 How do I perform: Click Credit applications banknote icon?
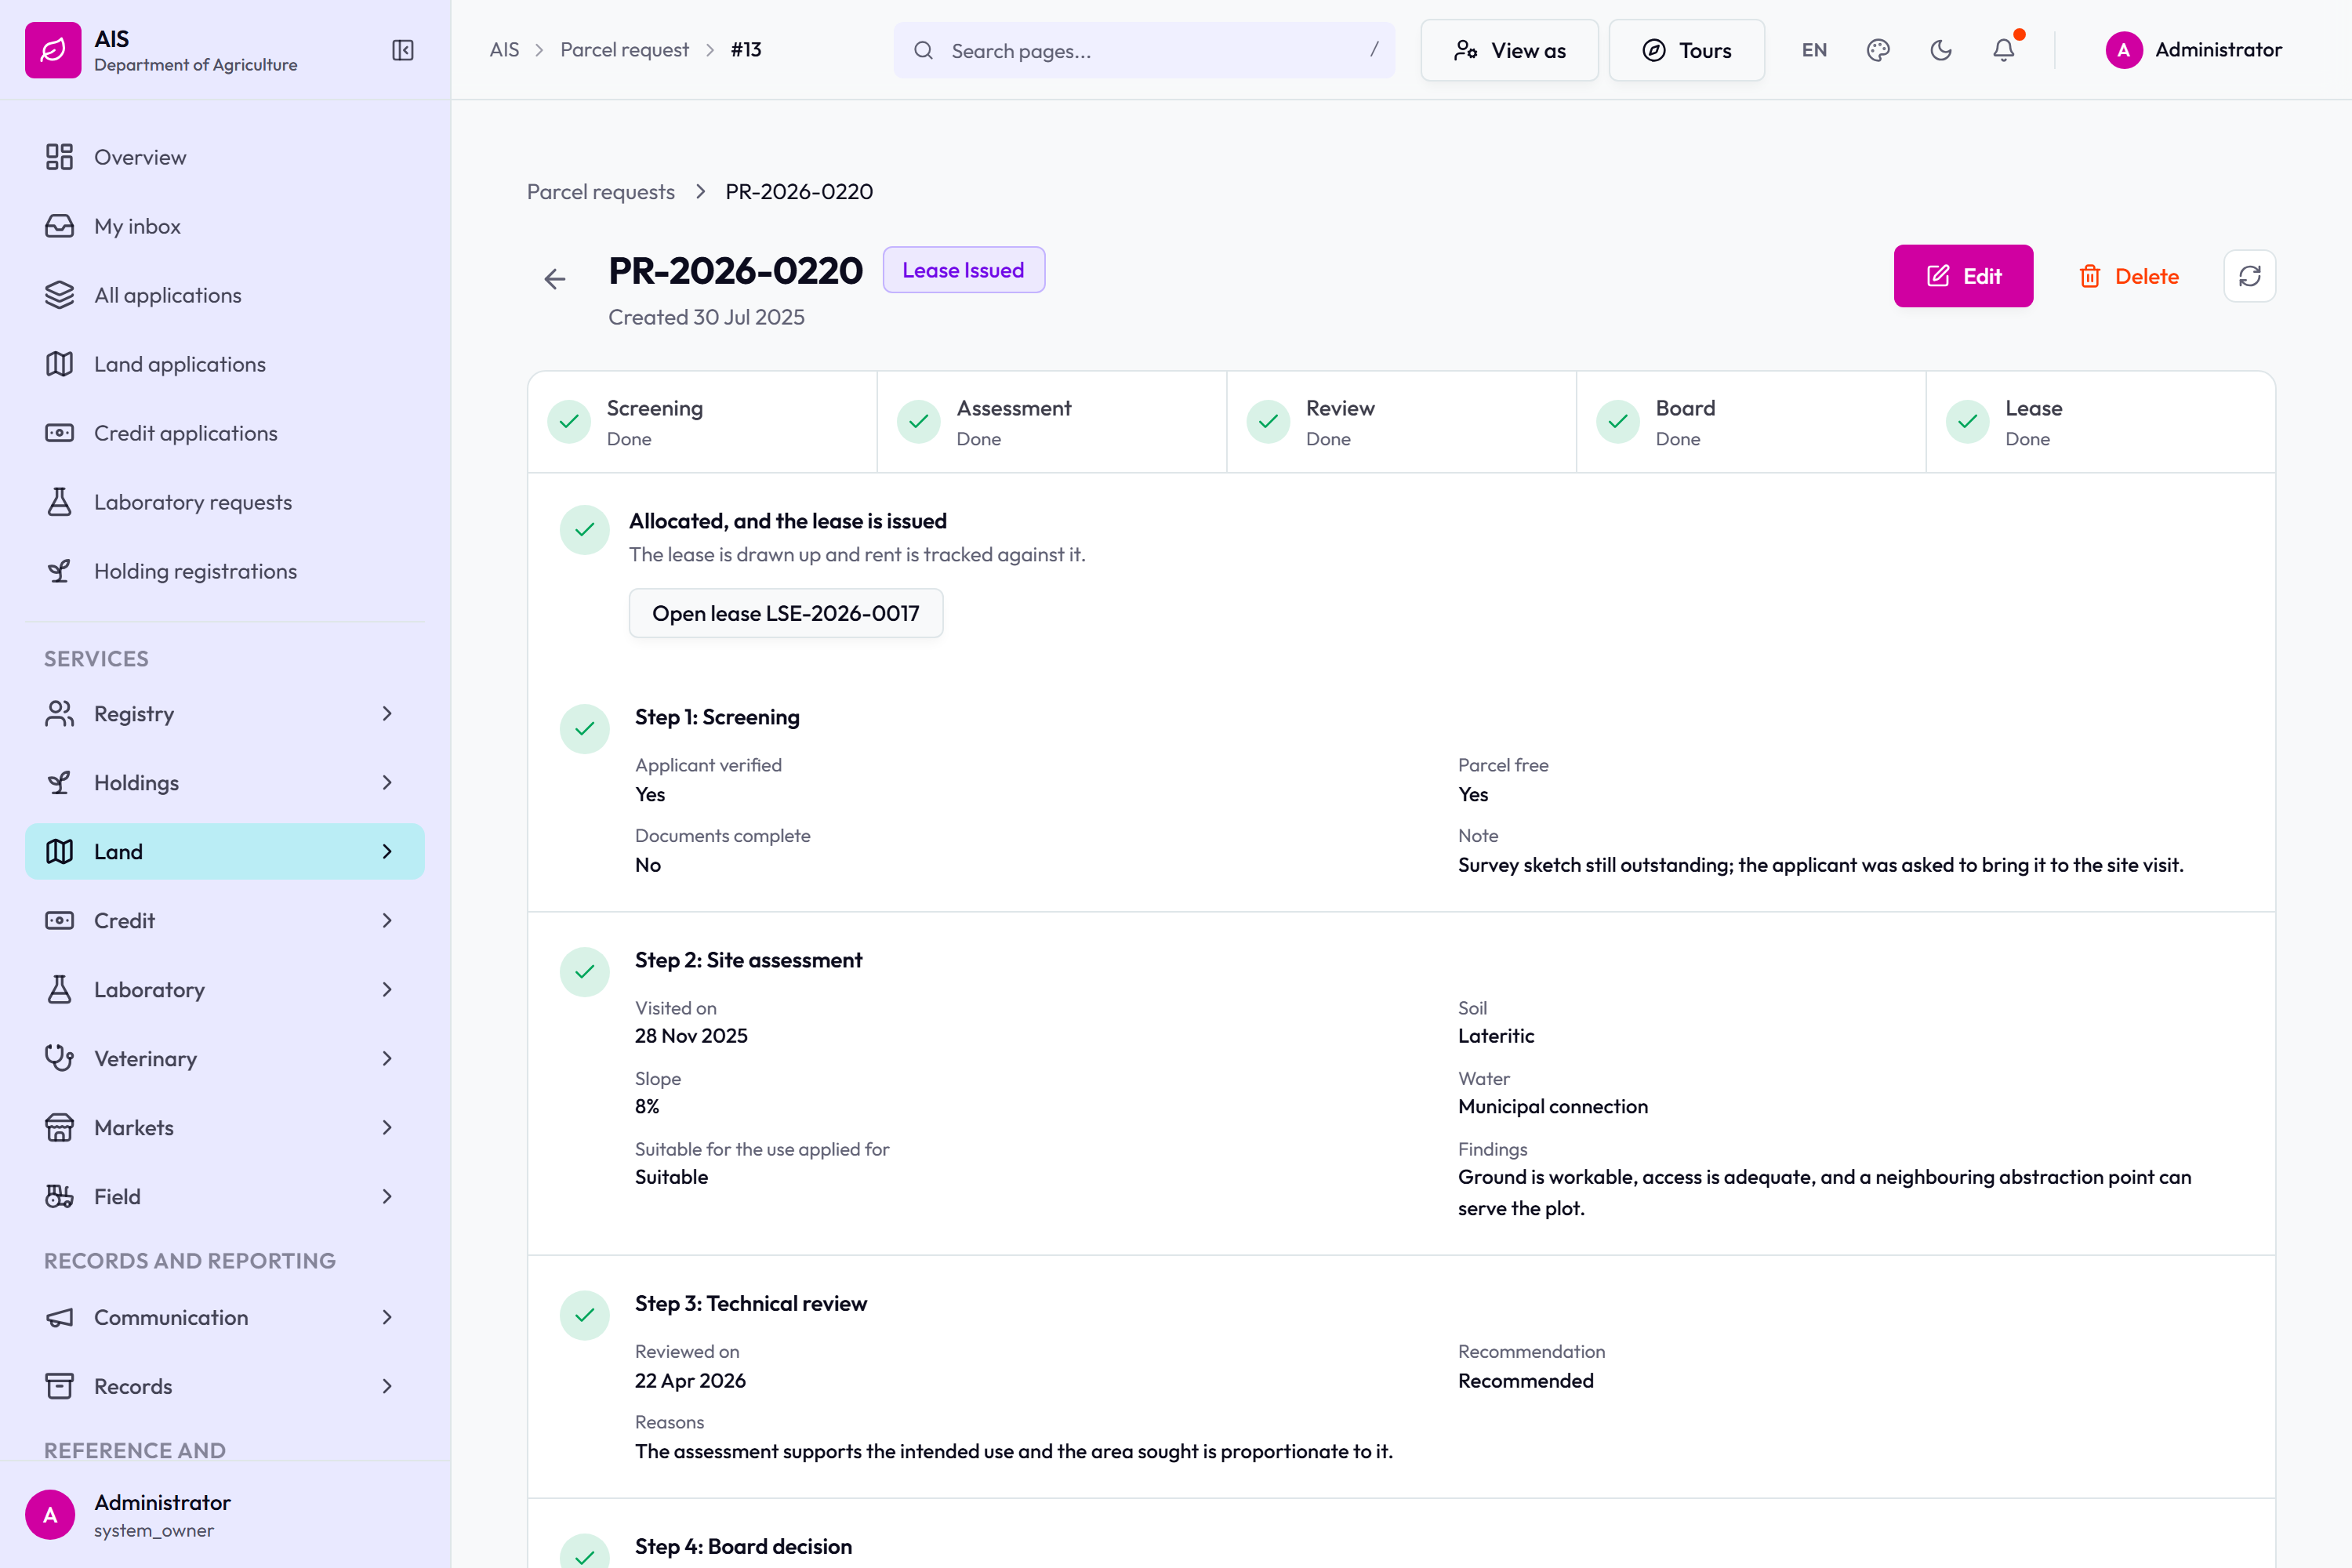click(59, 433)
